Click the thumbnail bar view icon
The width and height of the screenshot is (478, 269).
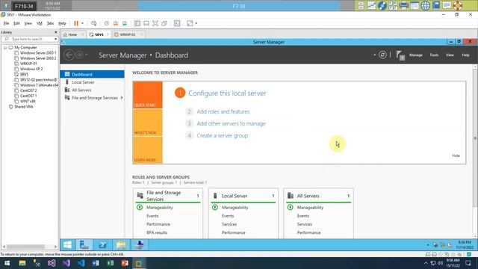pos(146,23)
